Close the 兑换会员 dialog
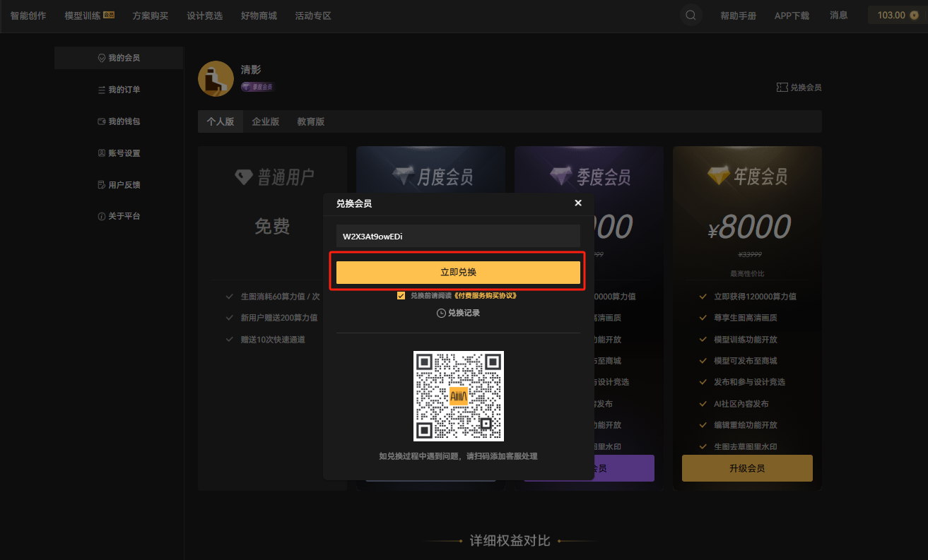 [x=578, y=203]
